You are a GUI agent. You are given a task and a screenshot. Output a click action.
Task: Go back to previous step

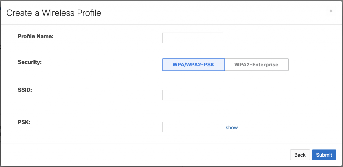(300, 155)
